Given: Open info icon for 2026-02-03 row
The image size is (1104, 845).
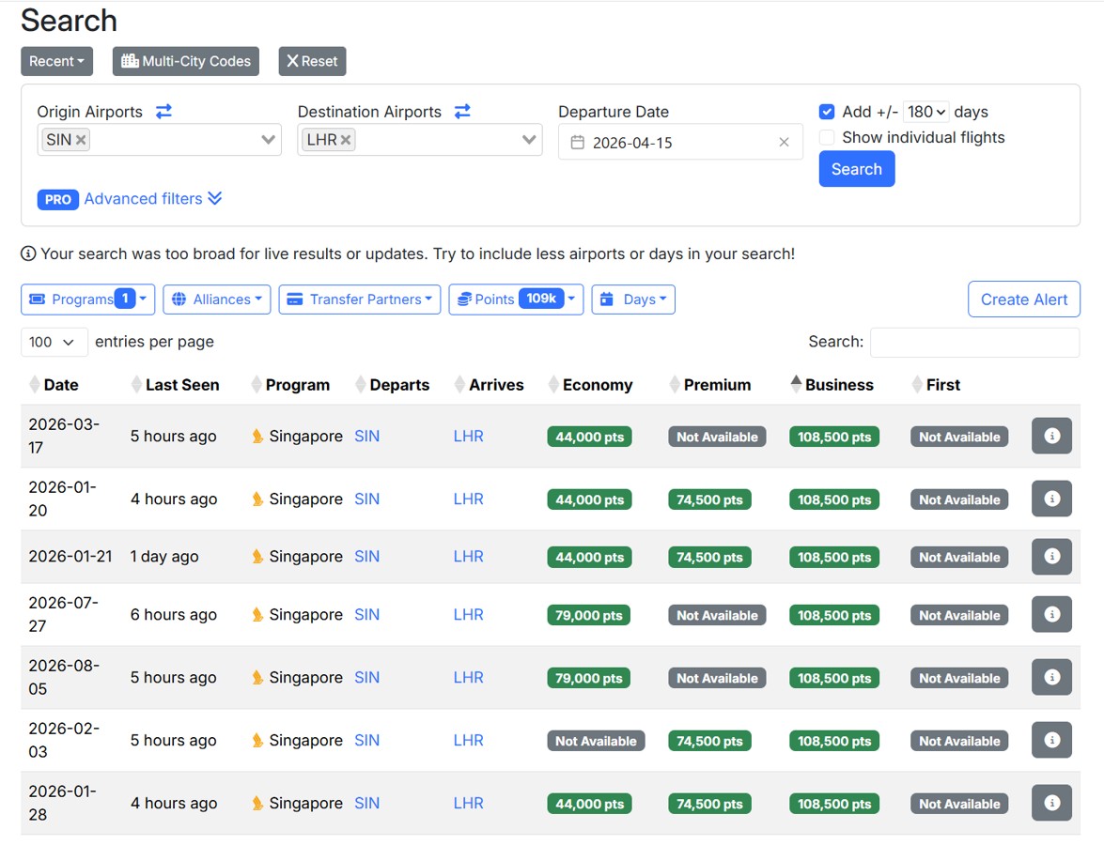Looking at the screenshot, I should pos(1051,741).
